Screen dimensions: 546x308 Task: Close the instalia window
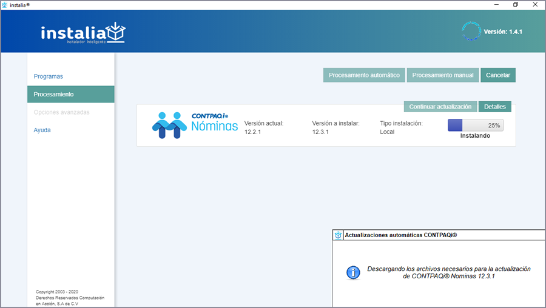pos(536,5)
